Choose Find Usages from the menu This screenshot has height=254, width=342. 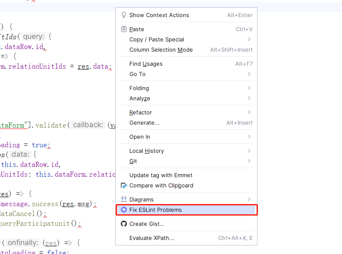[146, 64]
